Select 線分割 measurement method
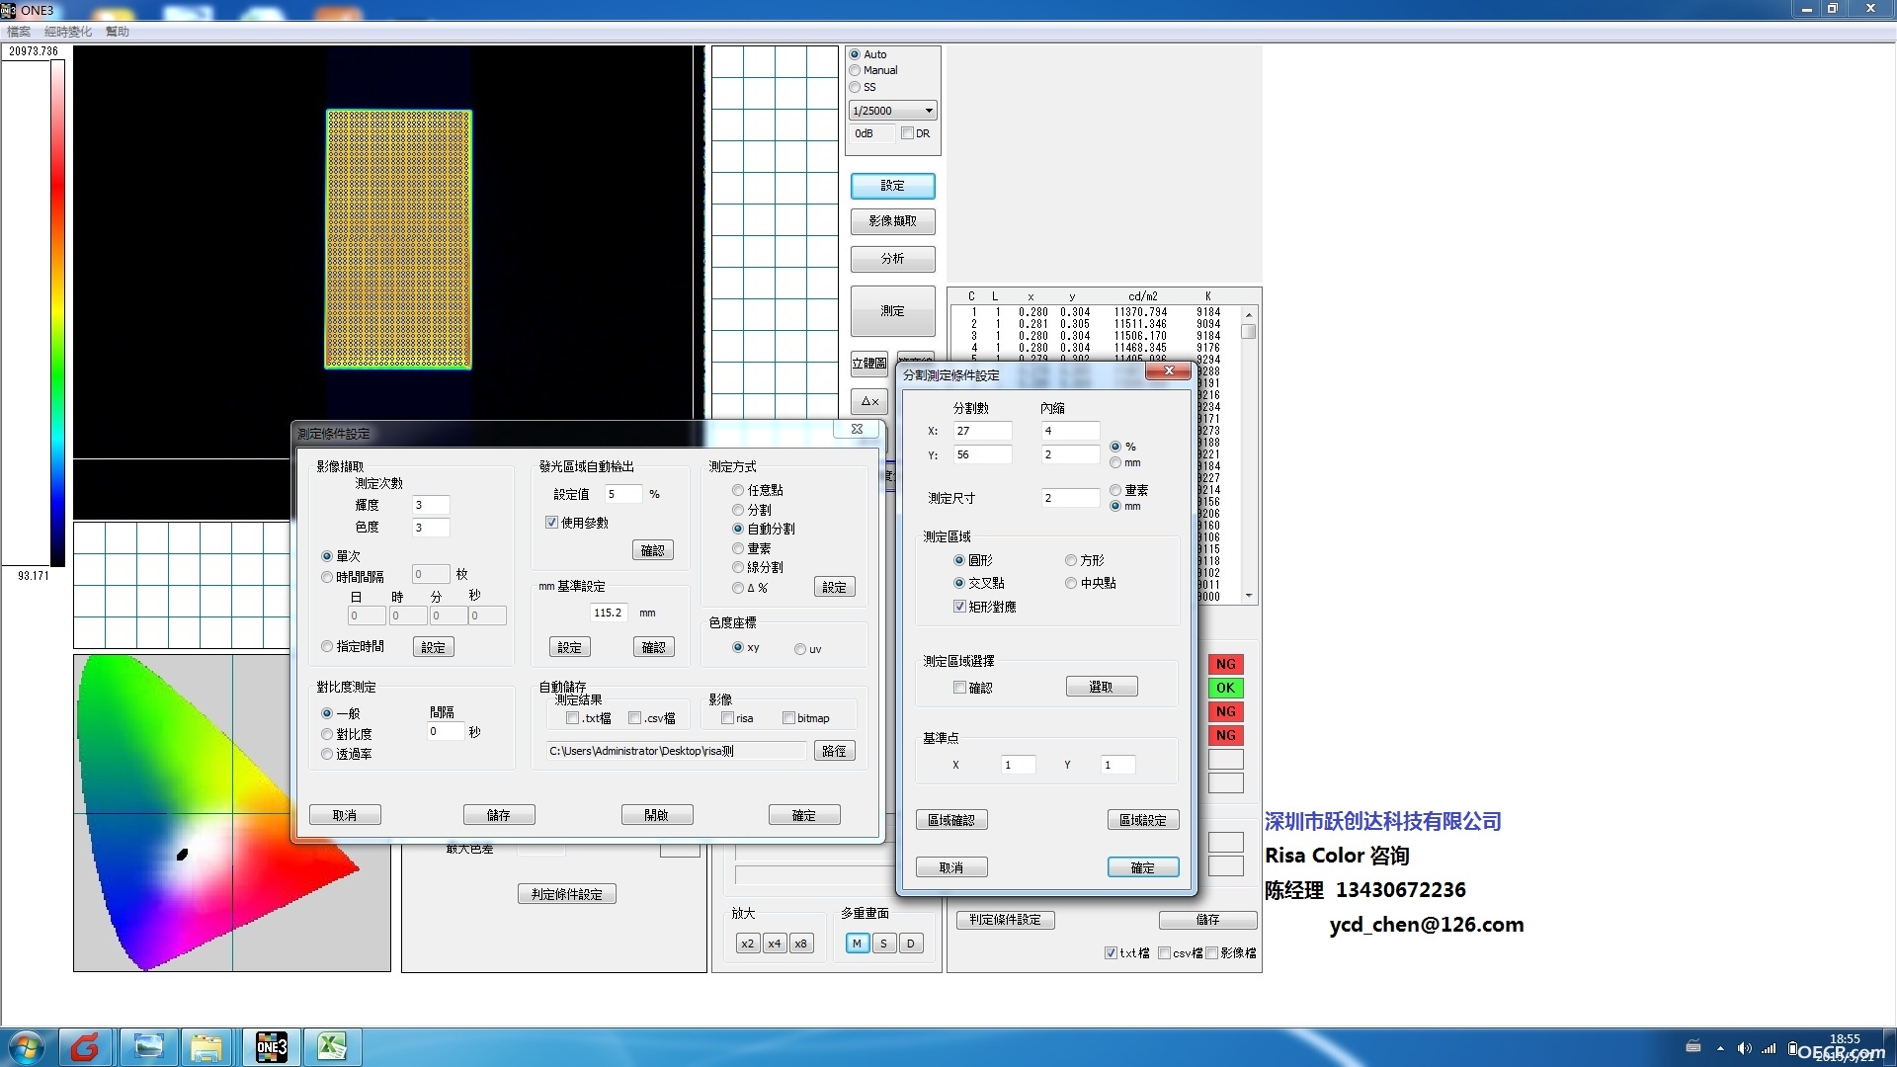The width and height of the screenshot is (1897, 1067). (x=738, y=567)
